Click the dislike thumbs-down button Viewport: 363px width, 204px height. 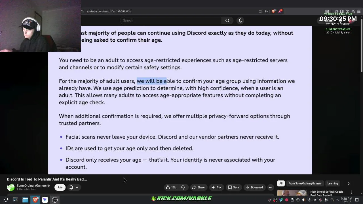pos(183,187)
